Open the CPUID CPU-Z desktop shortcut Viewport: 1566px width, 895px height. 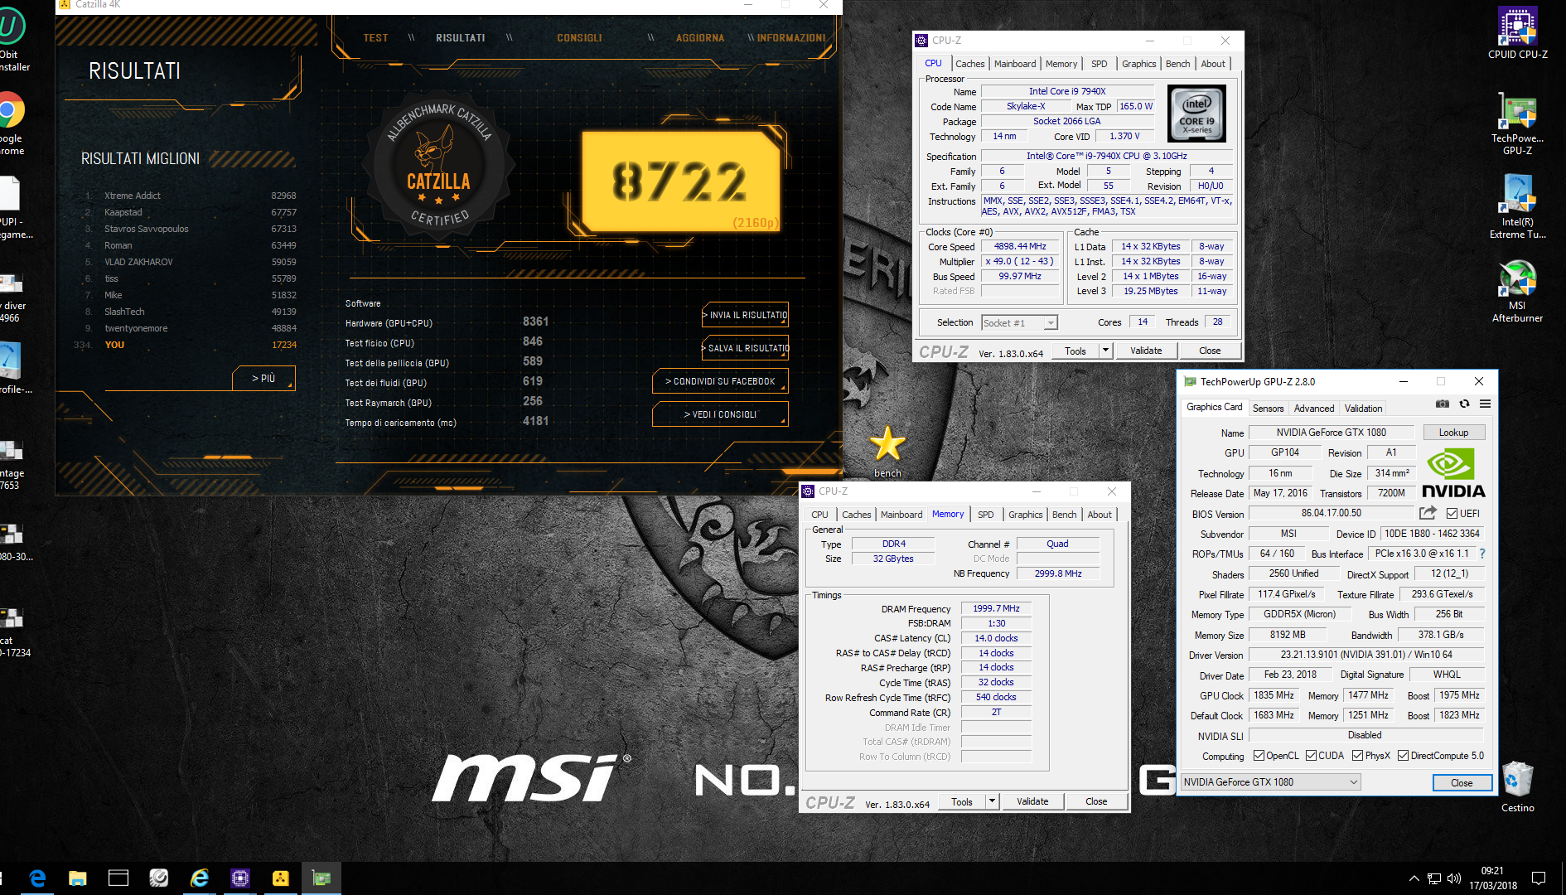point(1517,33)
